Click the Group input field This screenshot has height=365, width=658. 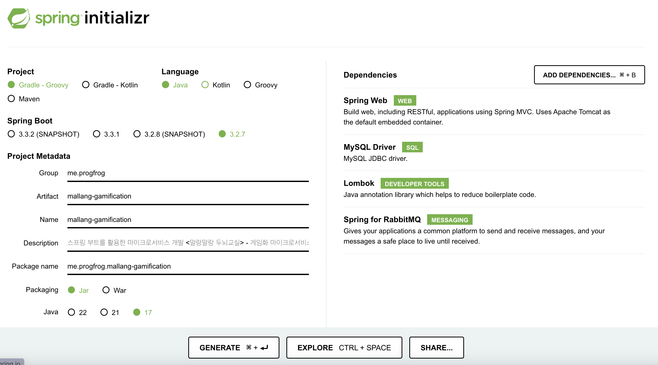point(188,173)
